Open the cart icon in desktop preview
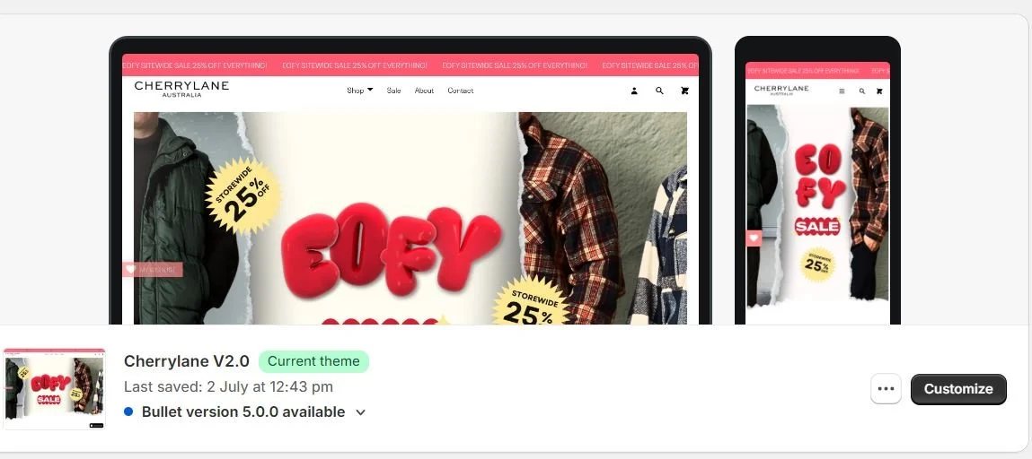This screenshot has height=459, width=1032. coord(684,91)
